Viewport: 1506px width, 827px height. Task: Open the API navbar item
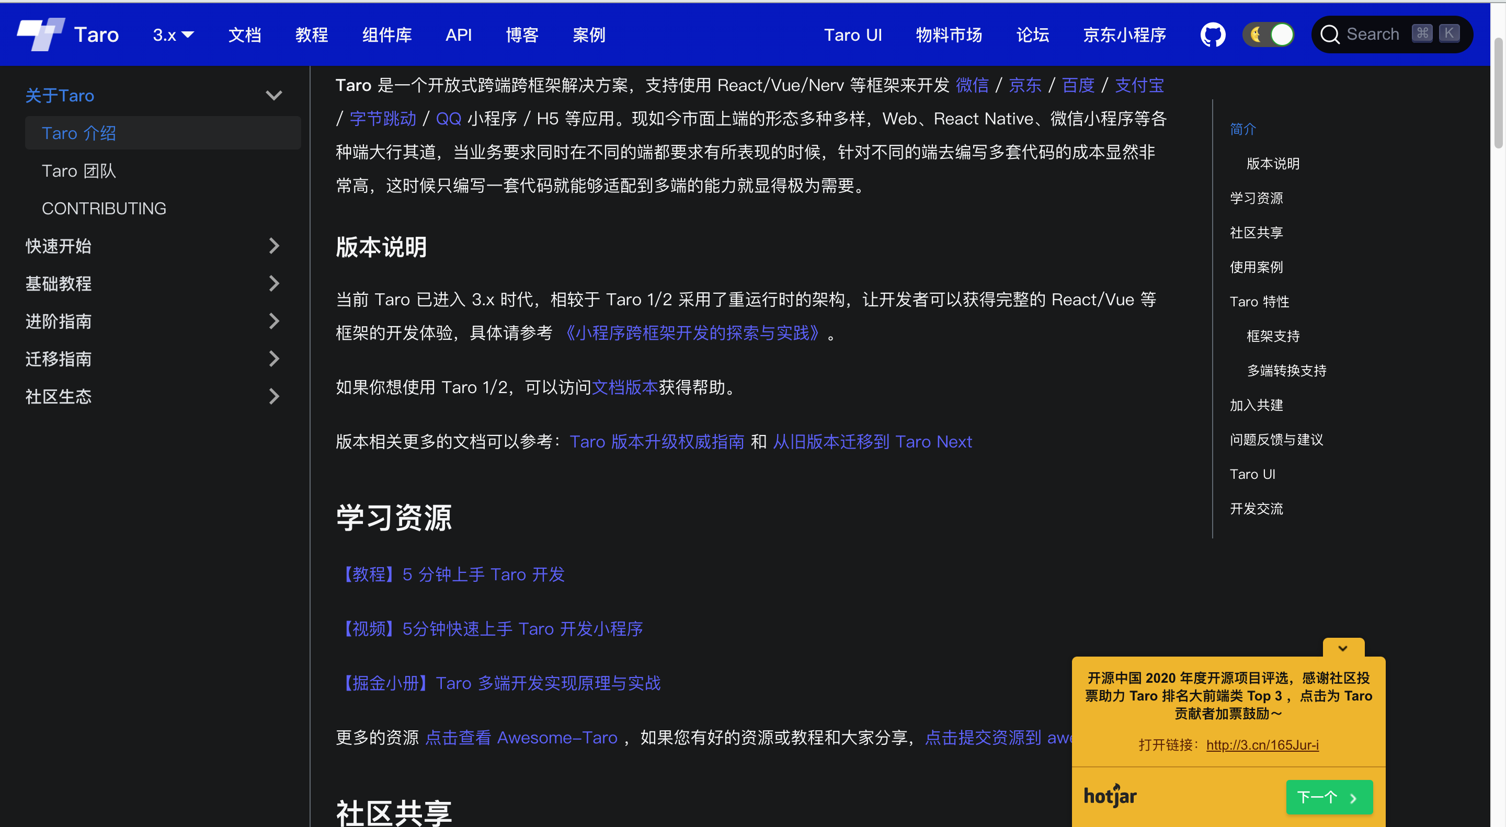tap(459, 35)
